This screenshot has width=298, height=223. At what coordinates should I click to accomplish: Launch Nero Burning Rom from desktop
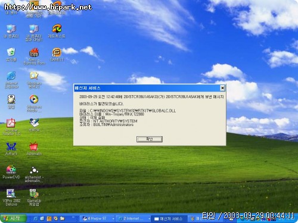click(34, 56)
